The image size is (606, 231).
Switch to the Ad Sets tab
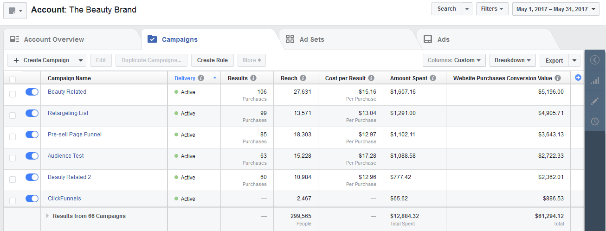(312, 39)
